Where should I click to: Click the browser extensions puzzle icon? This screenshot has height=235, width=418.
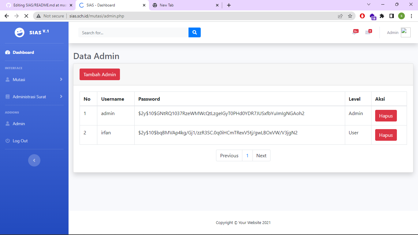(382, 16)
